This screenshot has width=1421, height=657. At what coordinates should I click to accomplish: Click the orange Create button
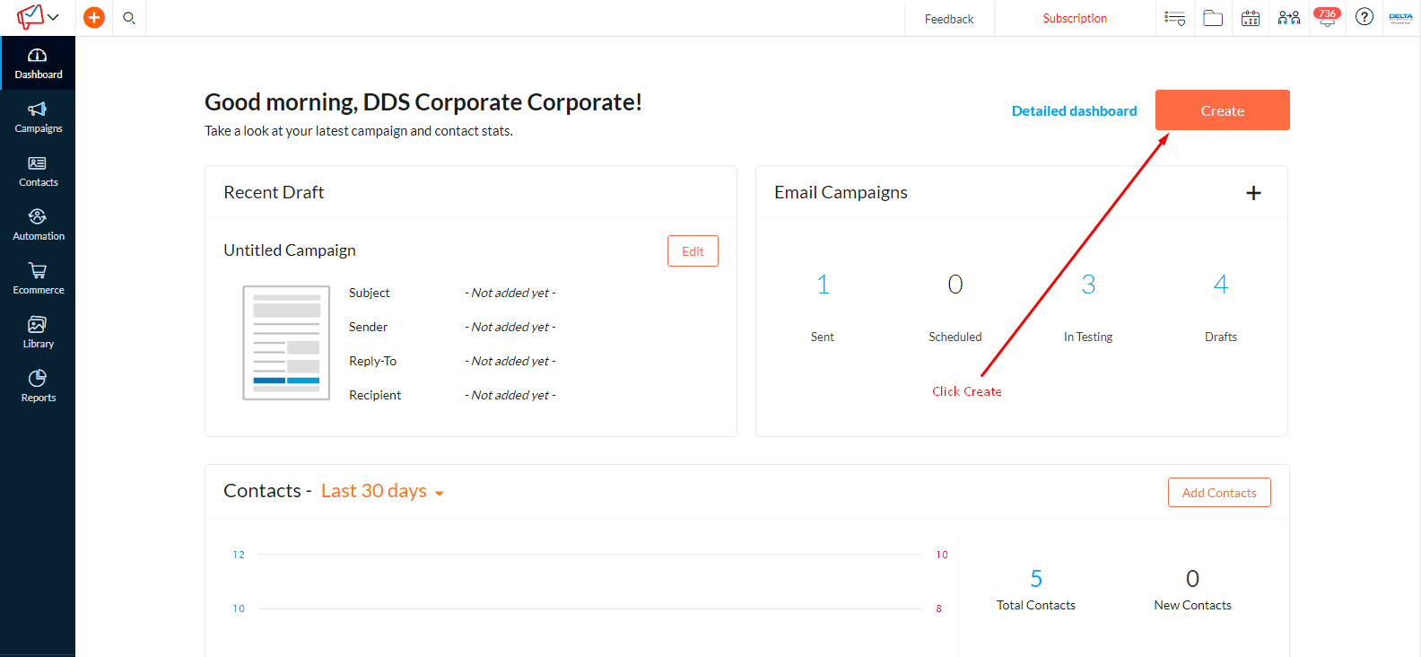click(x=1222, y=110)
